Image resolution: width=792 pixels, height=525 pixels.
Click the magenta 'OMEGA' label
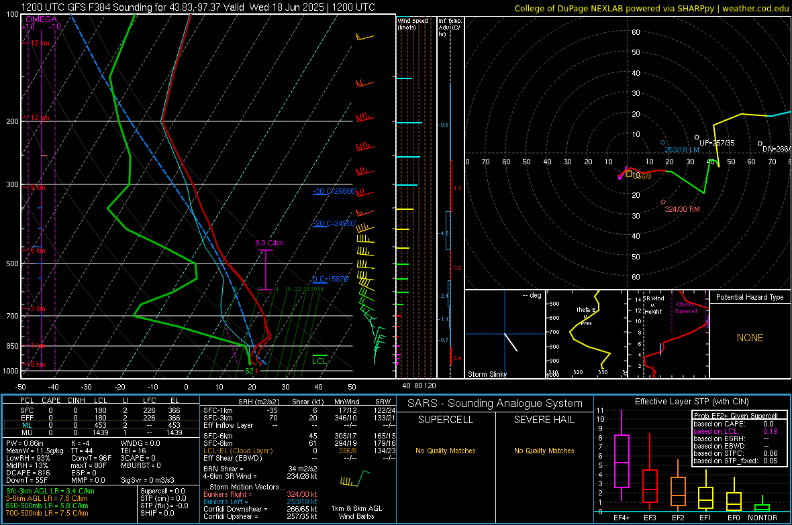click(41, 19)
